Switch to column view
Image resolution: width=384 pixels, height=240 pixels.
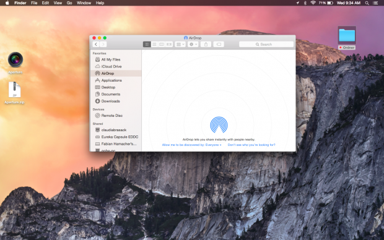point(162,45)
